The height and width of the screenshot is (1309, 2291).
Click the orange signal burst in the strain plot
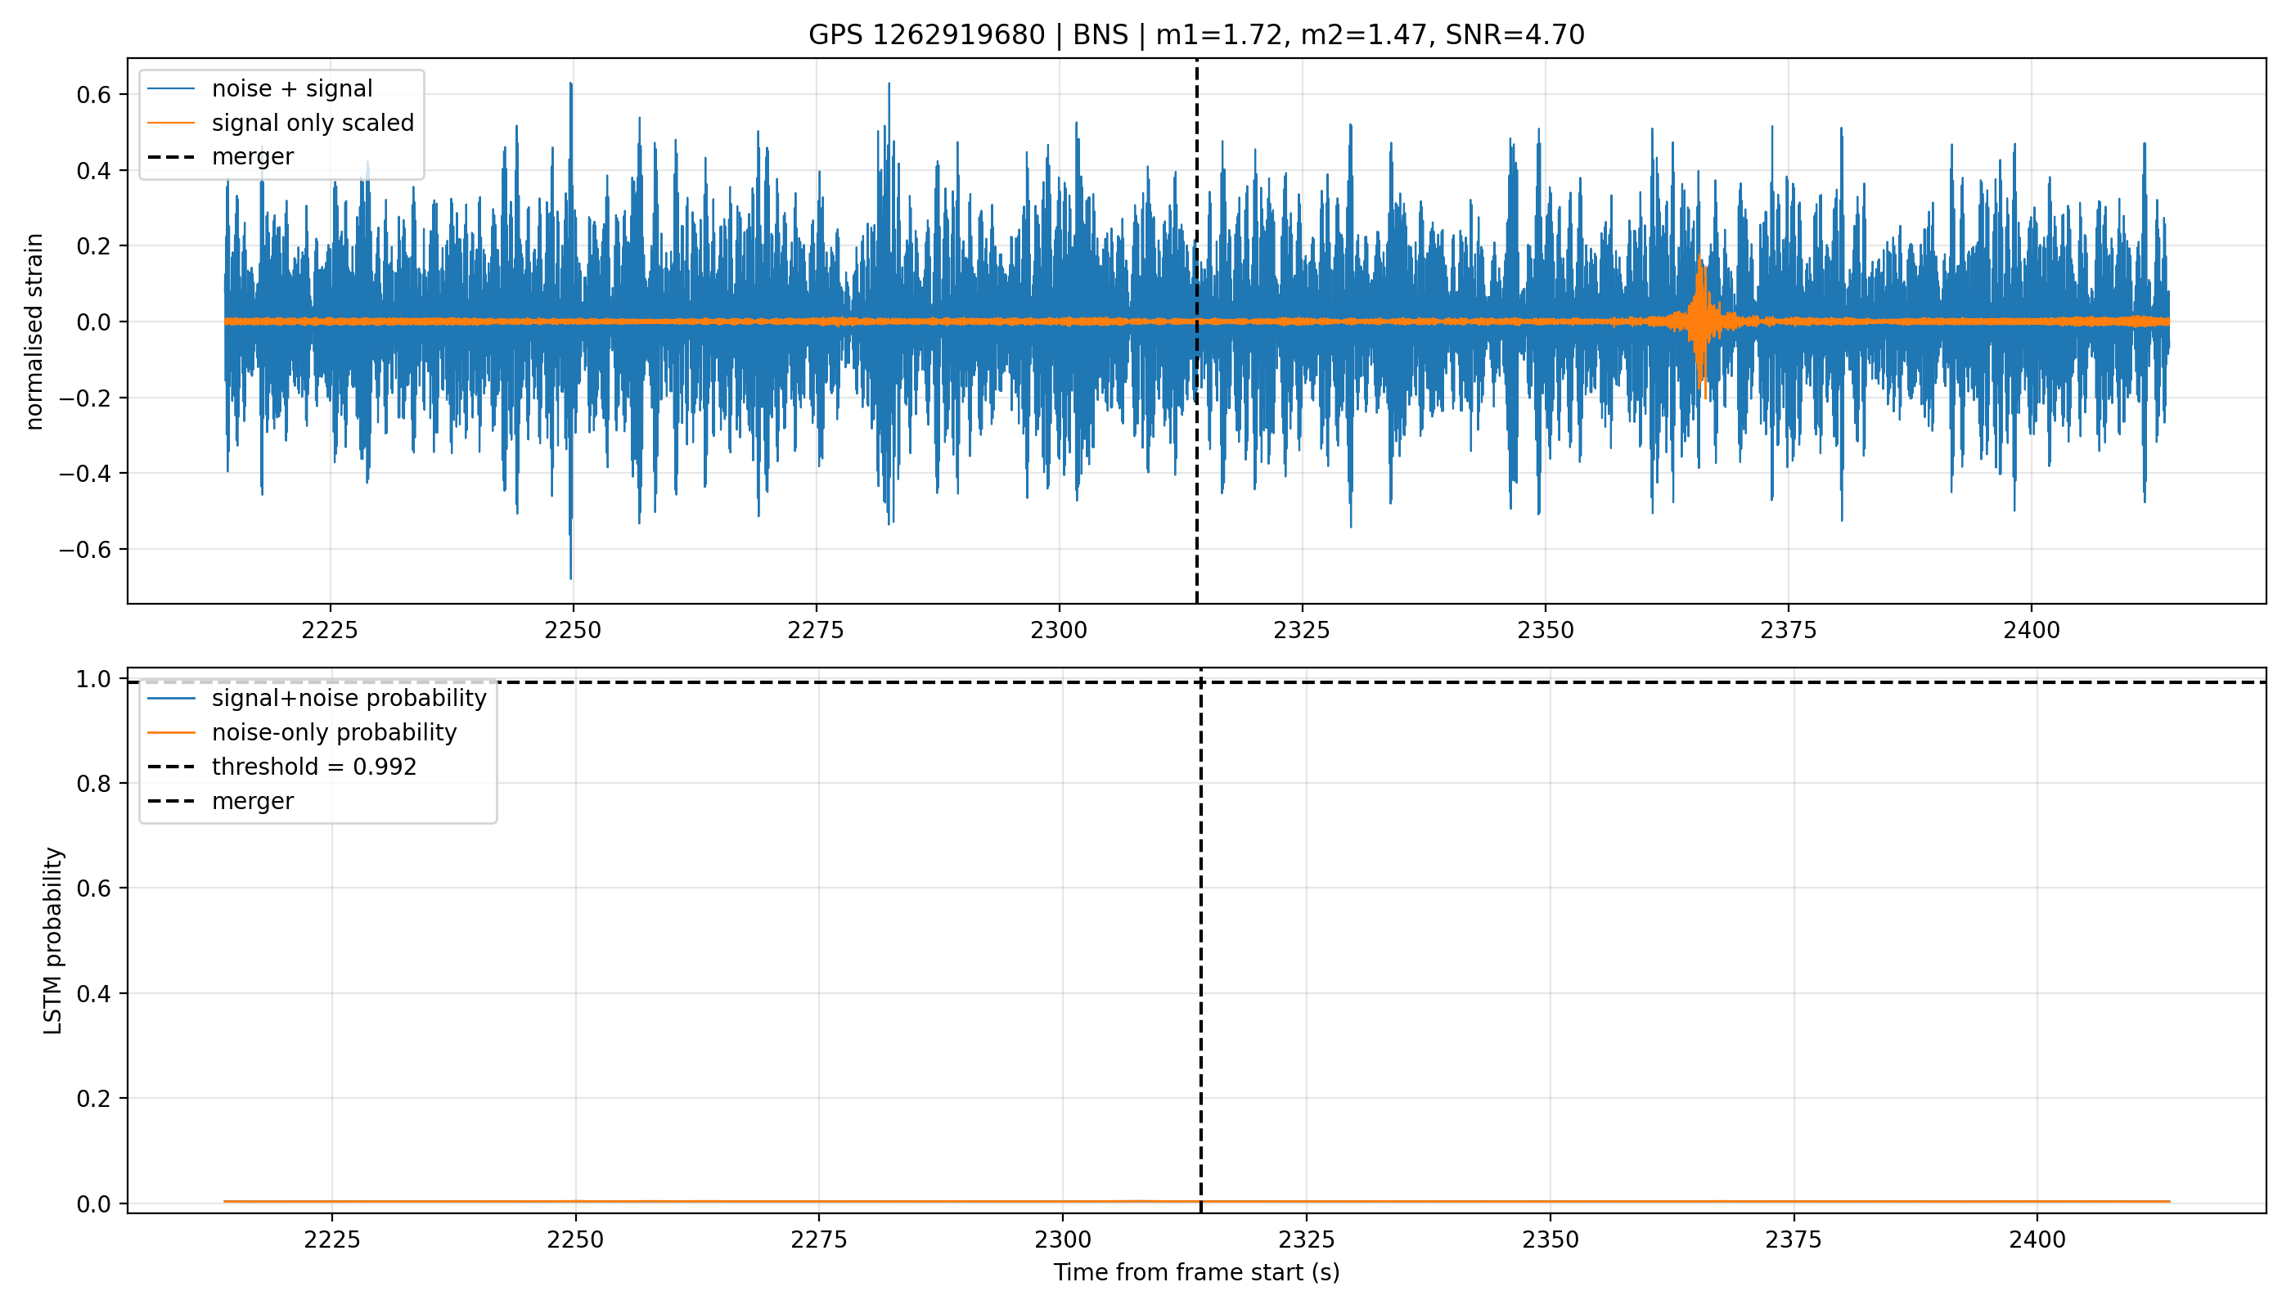pos(1699,321)
